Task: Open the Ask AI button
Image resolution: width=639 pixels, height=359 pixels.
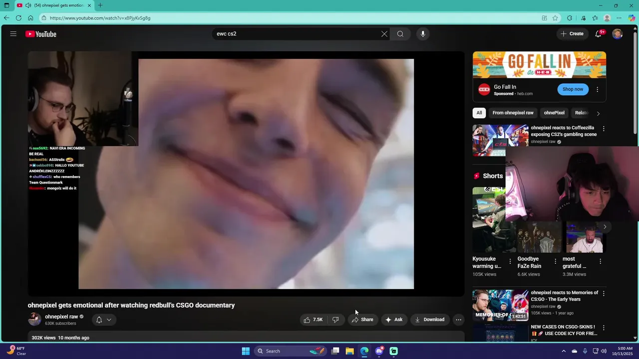Action: click(394, 320)
